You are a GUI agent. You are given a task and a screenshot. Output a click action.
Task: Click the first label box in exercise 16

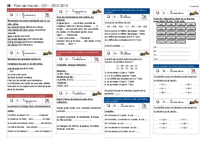pos(161,24)
